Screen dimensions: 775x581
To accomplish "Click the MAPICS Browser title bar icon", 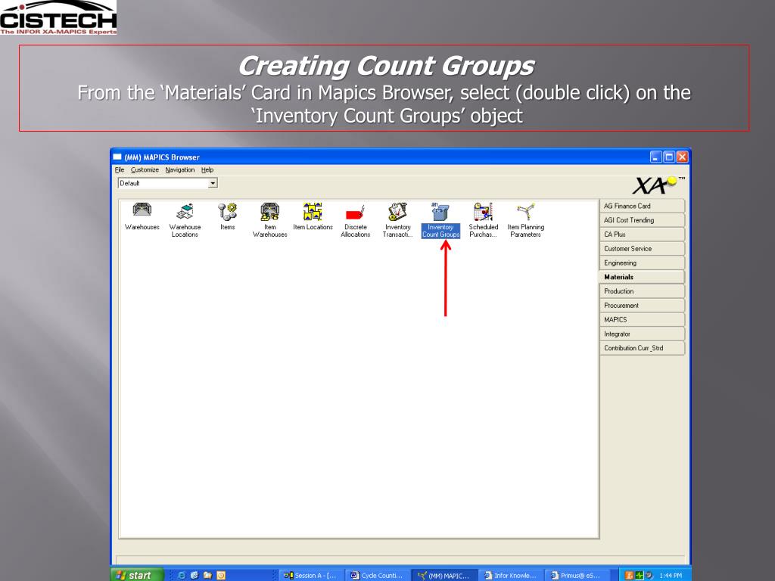I will tap(117, 157).
